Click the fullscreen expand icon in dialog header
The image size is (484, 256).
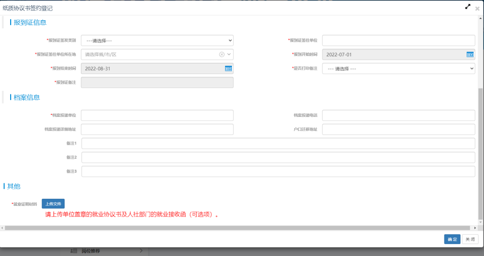[x=468, y=7]
